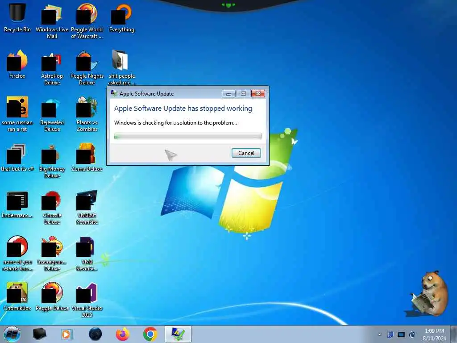Select the 'shit people asked me' folder
The height and width of the screenshot is (343, 457).
121,67
